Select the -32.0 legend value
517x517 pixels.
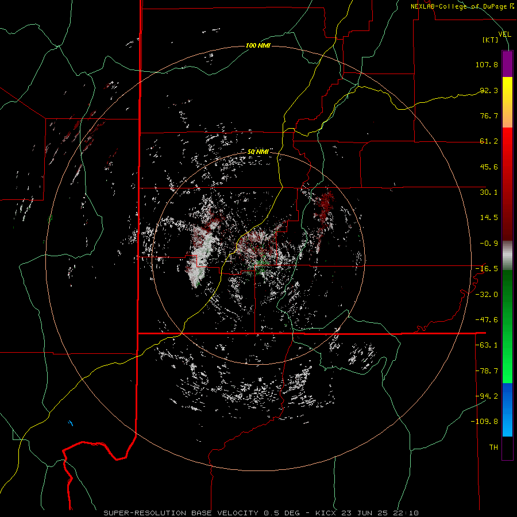487,295
